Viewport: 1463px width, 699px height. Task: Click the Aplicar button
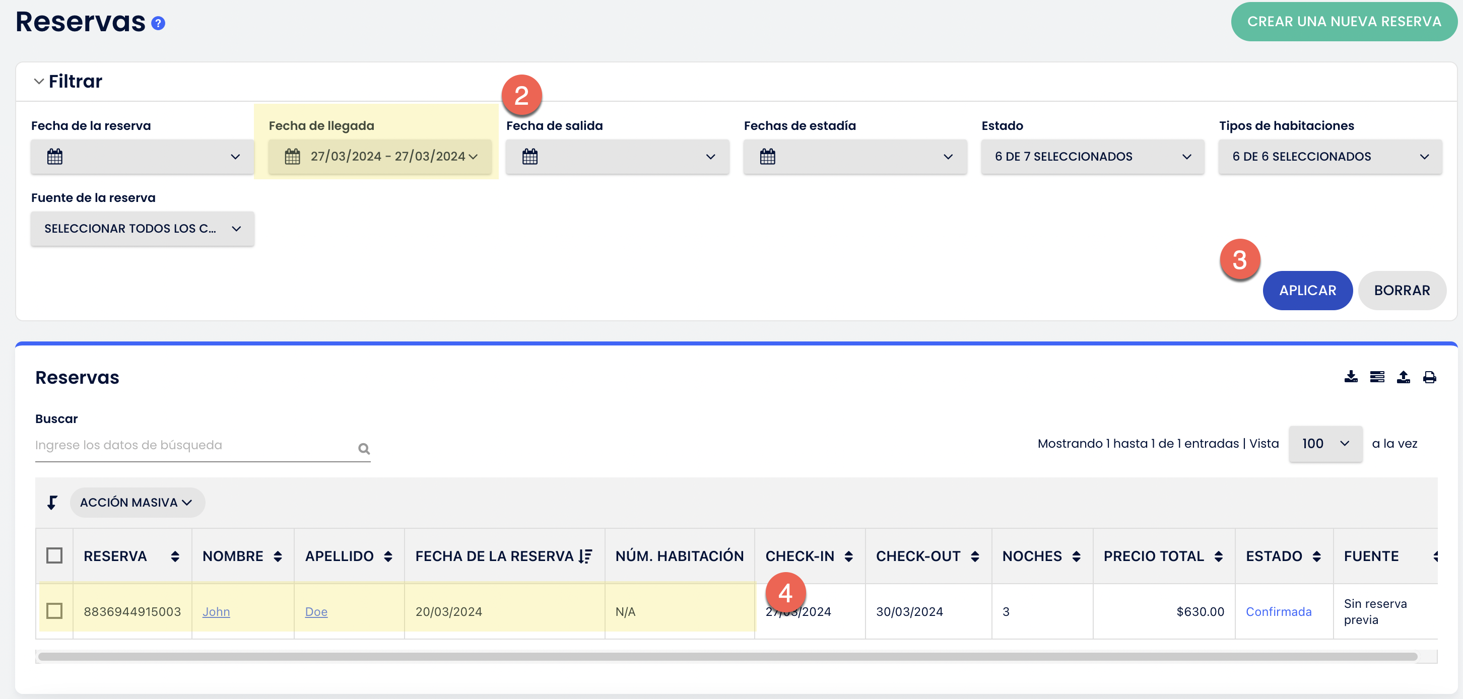point(1307,290)
